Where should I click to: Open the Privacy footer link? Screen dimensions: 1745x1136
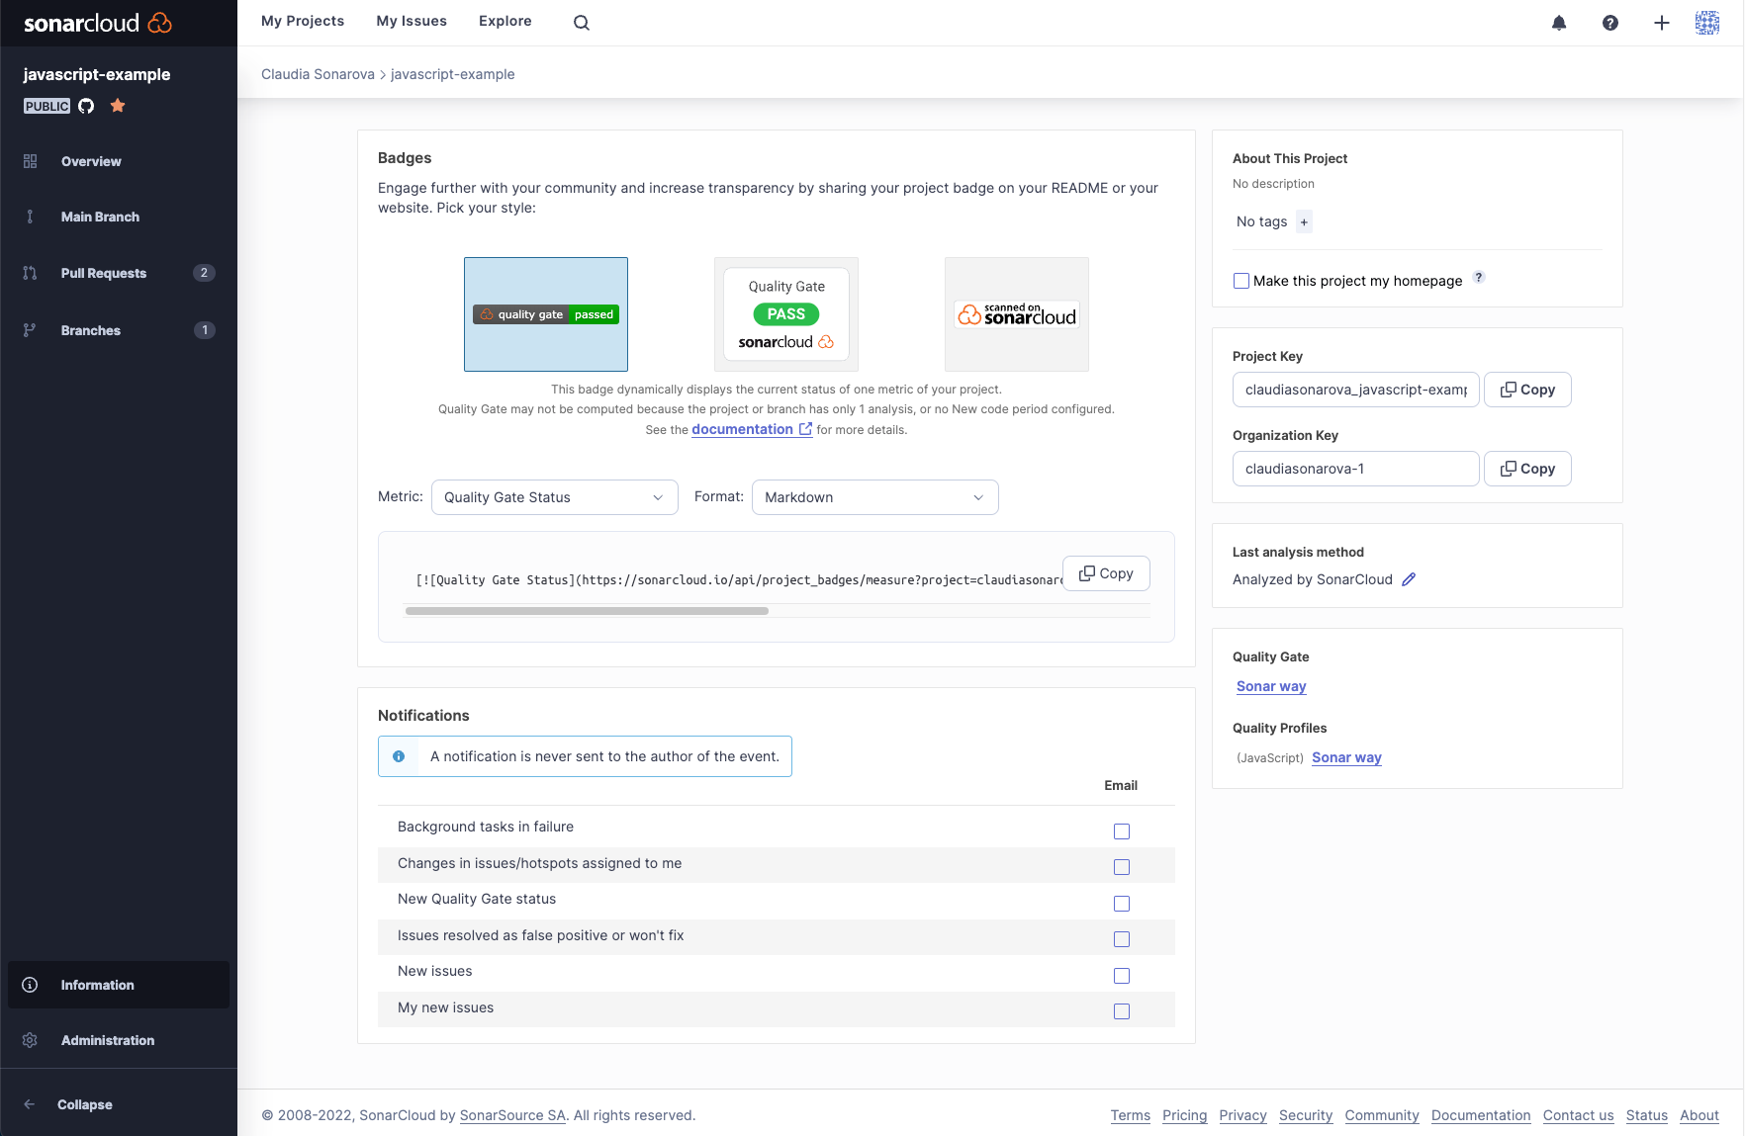coord(1242,1115)
